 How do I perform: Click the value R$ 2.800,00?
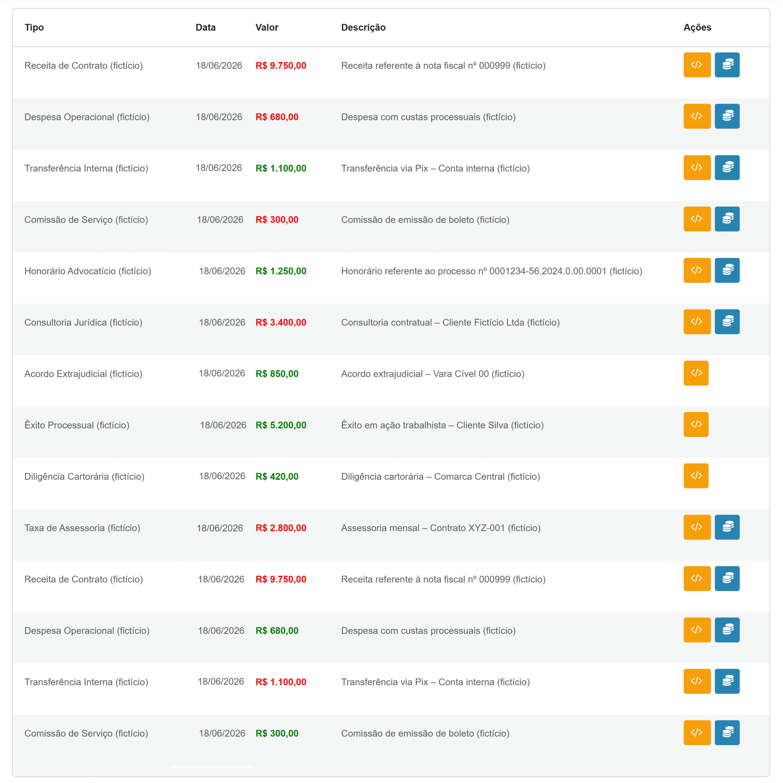pos(281,528)
